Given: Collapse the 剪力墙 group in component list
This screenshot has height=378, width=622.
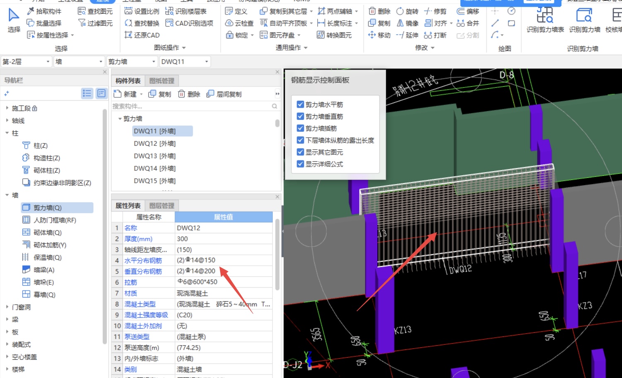Looking at the screenshot, I should point(120,119).
